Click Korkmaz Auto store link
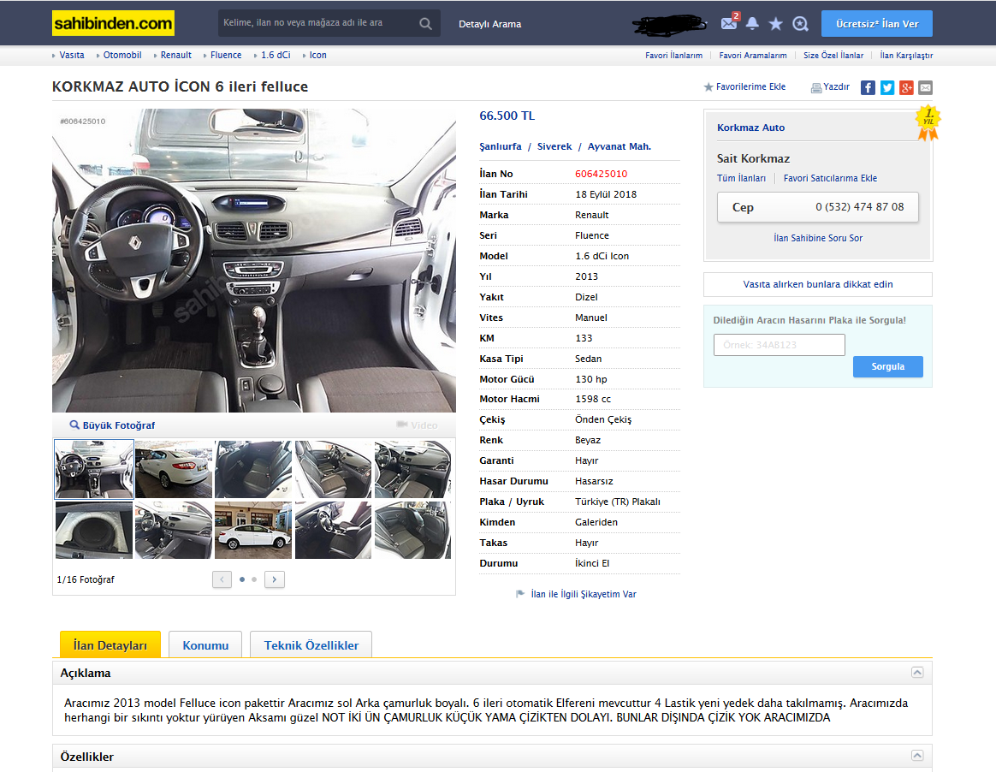 coord(750,128)
